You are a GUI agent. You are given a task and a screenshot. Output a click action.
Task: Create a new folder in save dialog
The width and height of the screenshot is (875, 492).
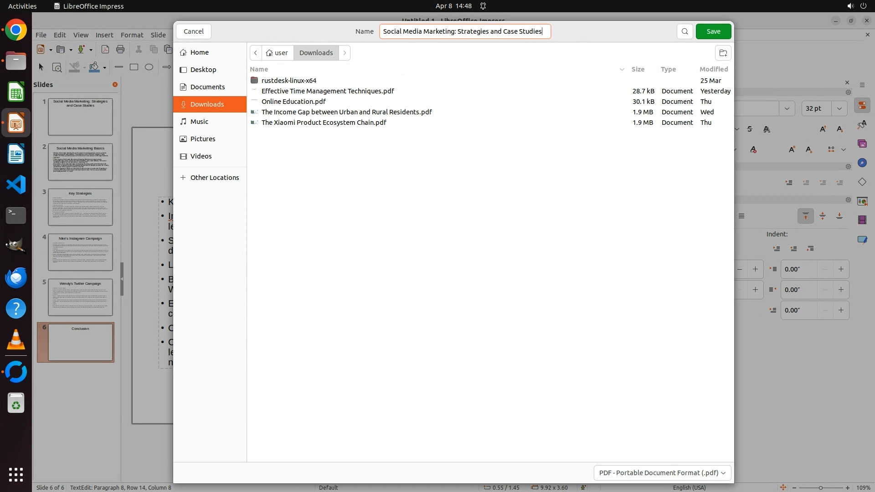723,53
